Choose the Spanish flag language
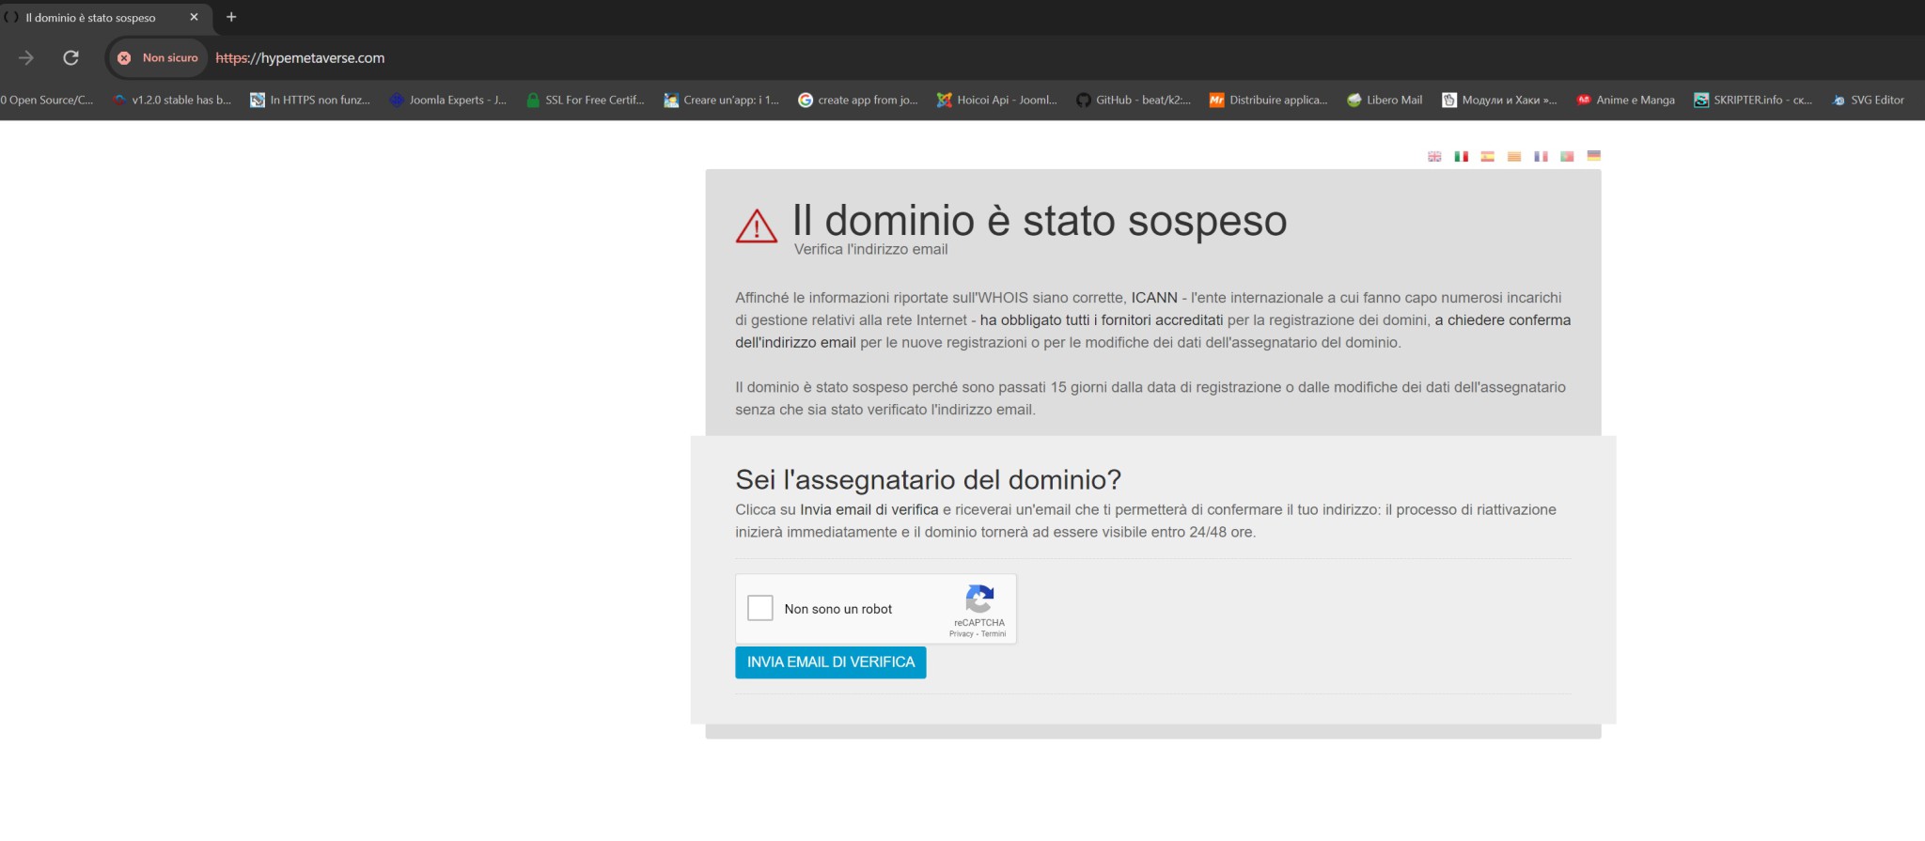The image size is (1925, 841). point(1487,157)
